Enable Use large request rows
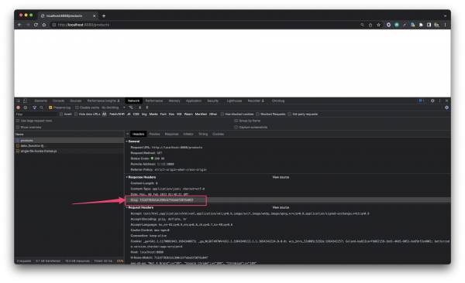 tap(18, 121)
